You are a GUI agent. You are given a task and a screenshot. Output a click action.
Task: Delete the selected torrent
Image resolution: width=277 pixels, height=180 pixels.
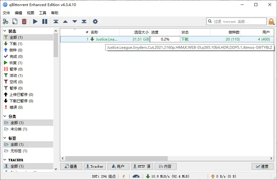pos(24,21)
